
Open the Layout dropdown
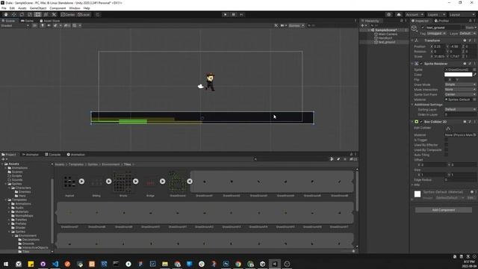click(462, 15)
